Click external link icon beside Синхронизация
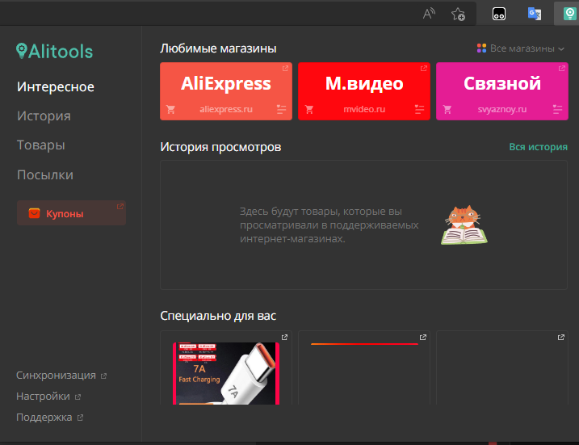Image resolution: width=579 pixels, height=445 pixels. click(103, 376)
